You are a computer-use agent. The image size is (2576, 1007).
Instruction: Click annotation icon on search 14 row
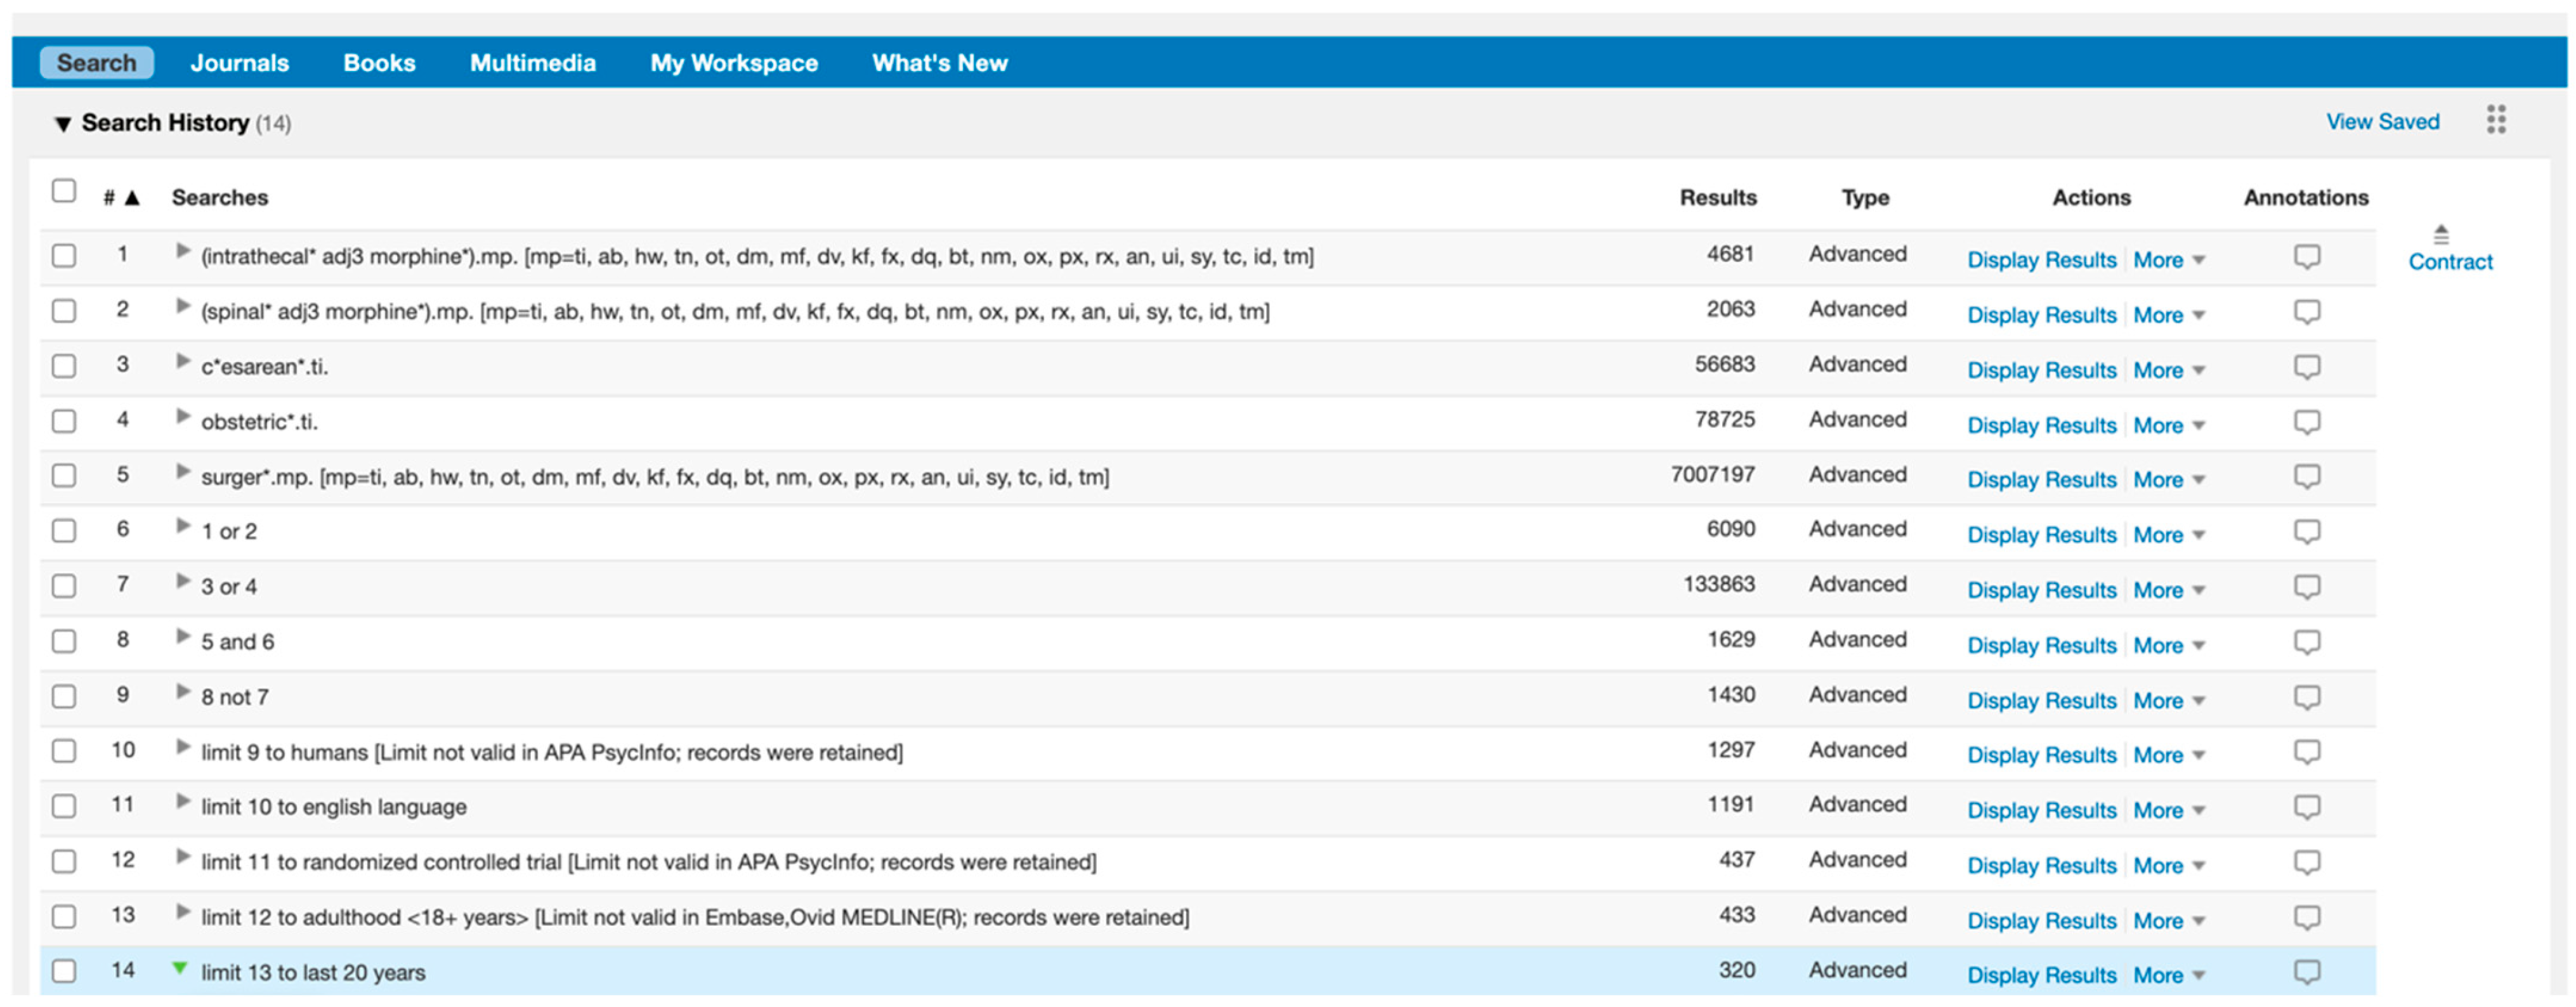[2306, 972]
